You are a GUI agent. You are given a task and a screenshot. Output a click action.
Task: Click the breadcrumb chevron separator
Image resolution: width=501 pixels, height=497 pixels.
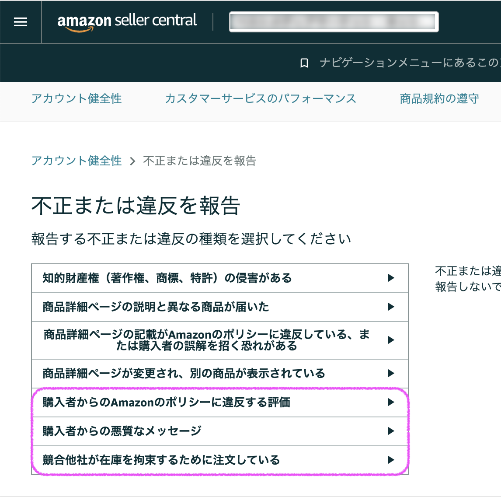click(132, 161)
